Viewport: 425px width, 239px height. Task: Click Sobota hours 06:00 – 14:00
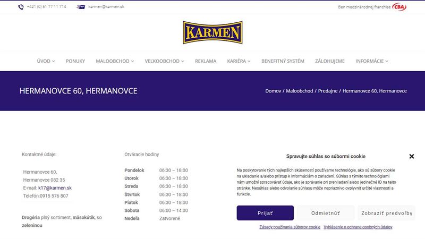(x=174, y=210)
